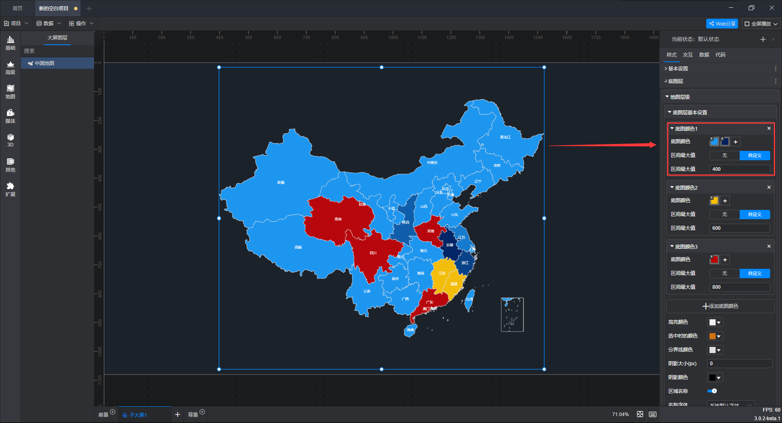This screenshot has height=423, width=782.
Task: Remove the 底图颜色3 group
Action: [769, 246]
